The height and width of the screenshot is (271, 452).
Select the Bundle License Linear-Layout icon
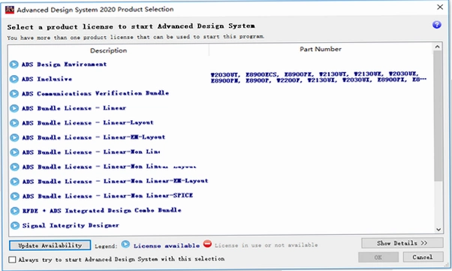[x=14, y=123]
